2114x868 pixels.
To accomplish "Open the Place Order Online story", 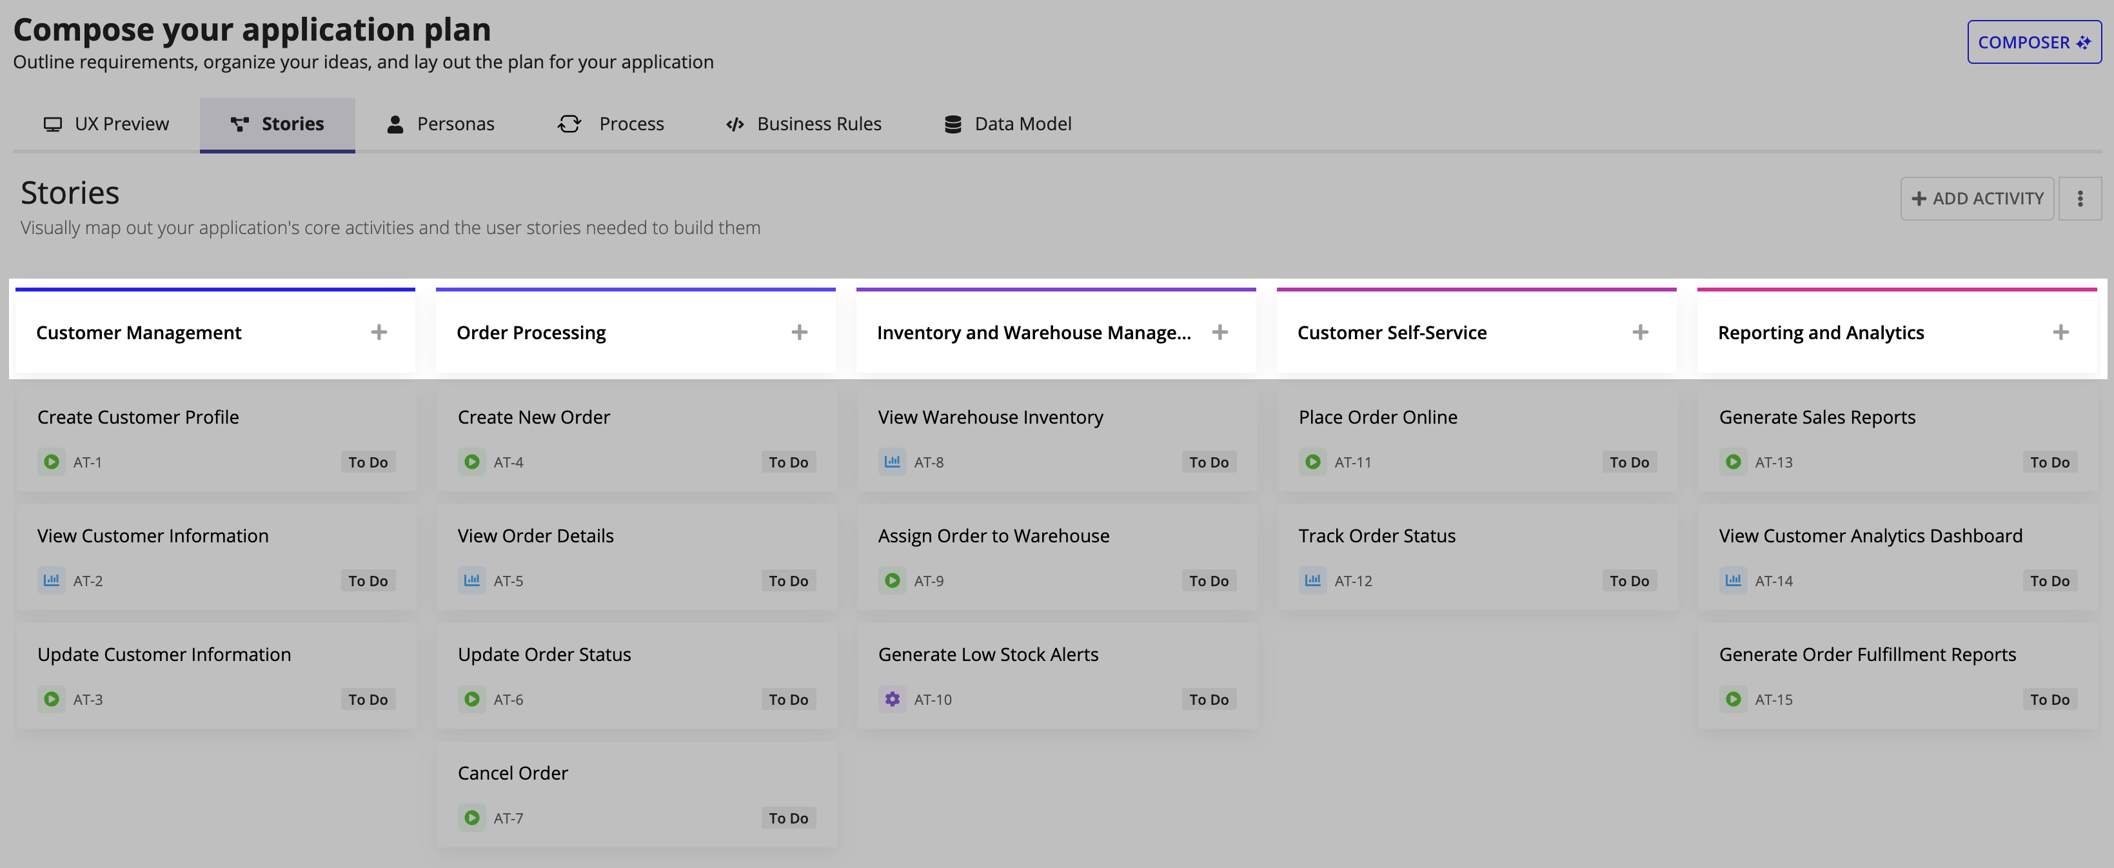I will pyautogui.click(x=1477, y=439).
